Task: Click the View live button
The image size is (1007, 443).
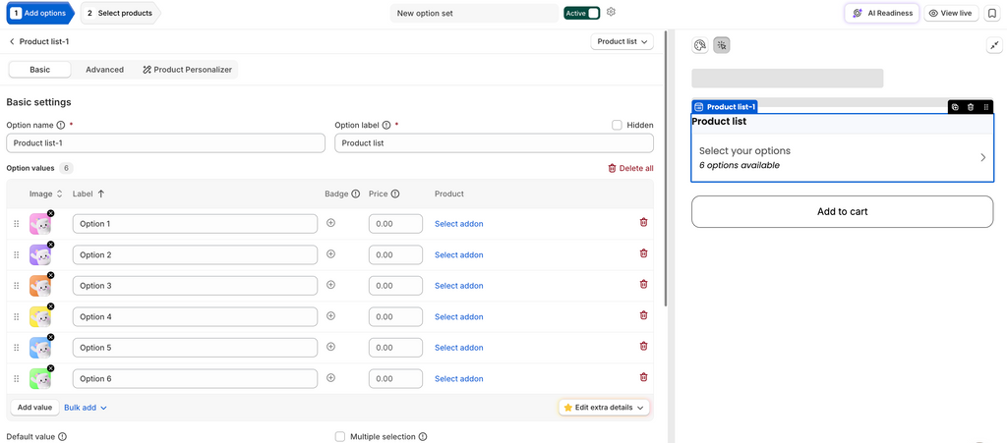Action: (951, 13)
